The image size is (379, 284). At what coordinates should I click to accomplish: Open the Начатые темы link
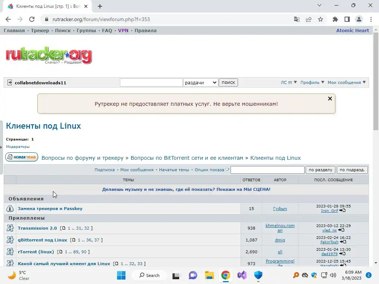(174, 170)
